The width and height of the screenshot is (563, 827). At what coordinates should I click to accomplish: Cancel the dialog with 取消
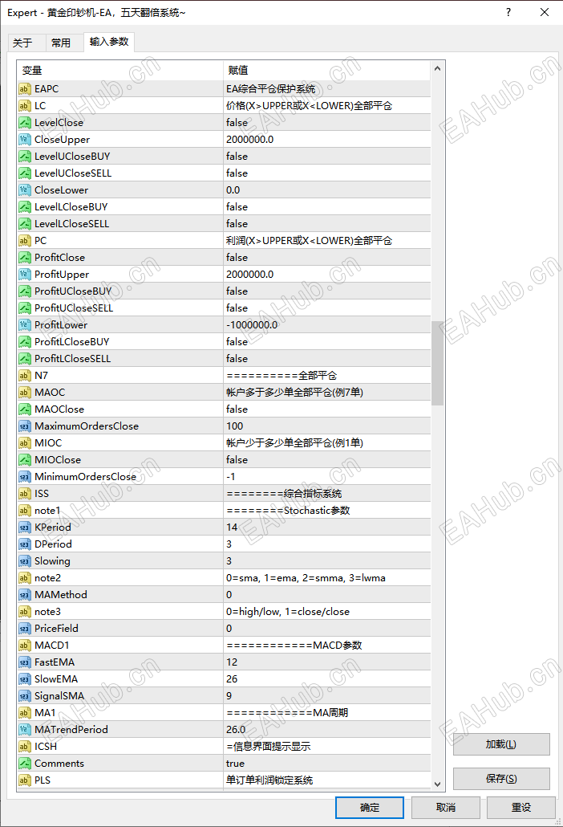click(x=446, y=808)
